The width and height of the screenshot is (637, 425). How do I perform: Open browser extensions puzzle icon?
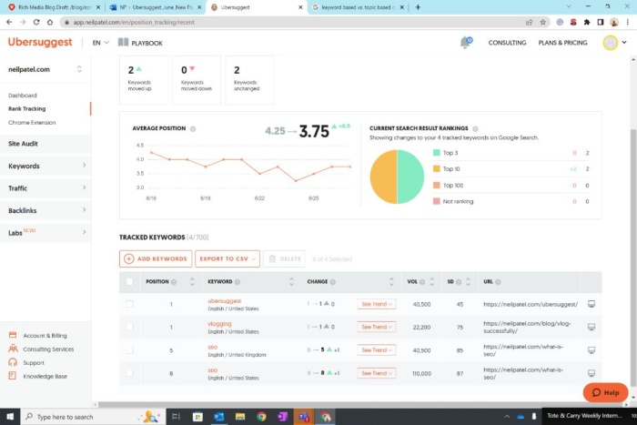click(x=587, y=22)
